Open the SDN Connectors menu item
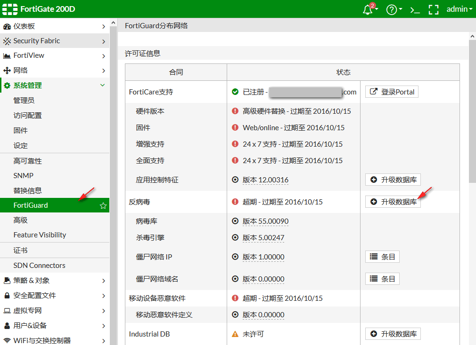 (x=55, y=266)
